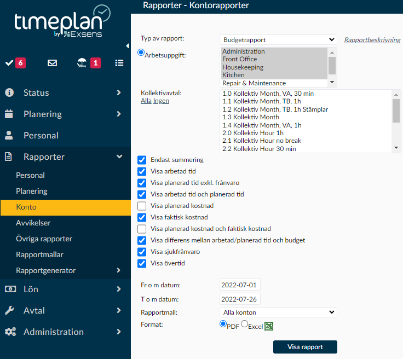Screen dimensions: 403x359
Task: Open the Personal section with person icon
Action: (x=41, y=135)
